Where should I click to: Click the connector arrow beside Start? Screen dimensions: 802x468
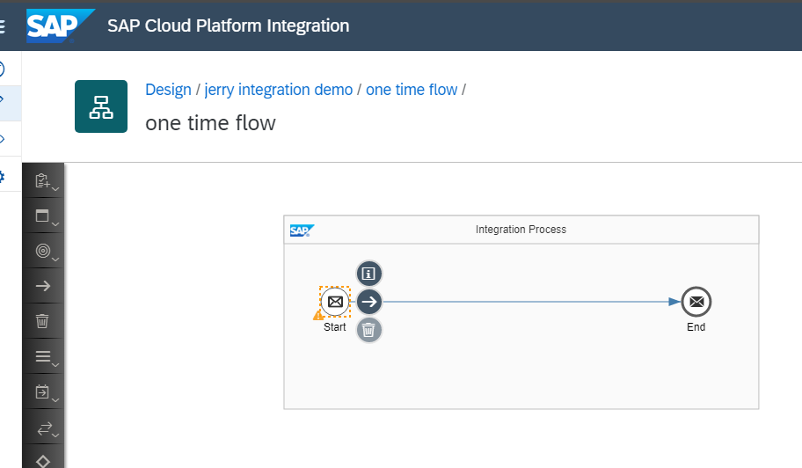click(369, 302)
